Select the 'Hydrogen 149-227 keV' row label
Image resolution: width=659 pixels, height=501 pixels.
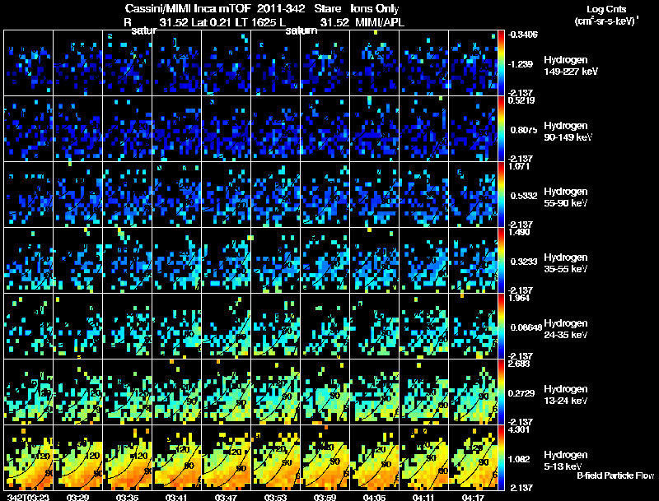pyautogui.click(x=571, y=66)
